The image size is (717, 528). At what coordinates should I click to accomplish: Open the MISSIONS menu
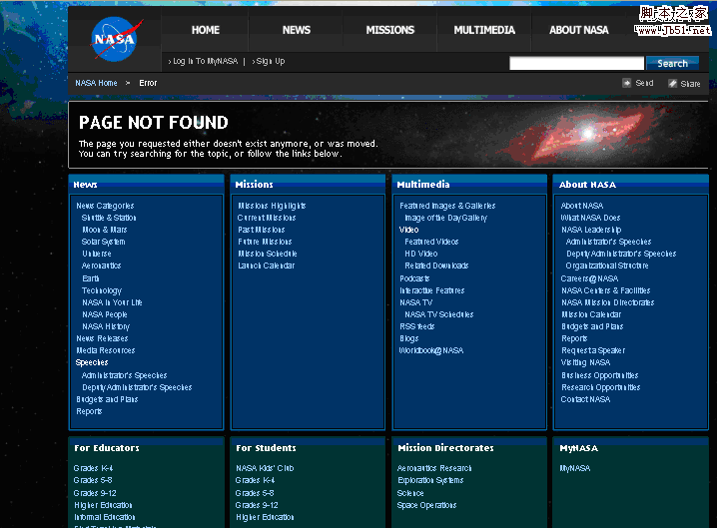pyautogui.click(x=390, y=30)
